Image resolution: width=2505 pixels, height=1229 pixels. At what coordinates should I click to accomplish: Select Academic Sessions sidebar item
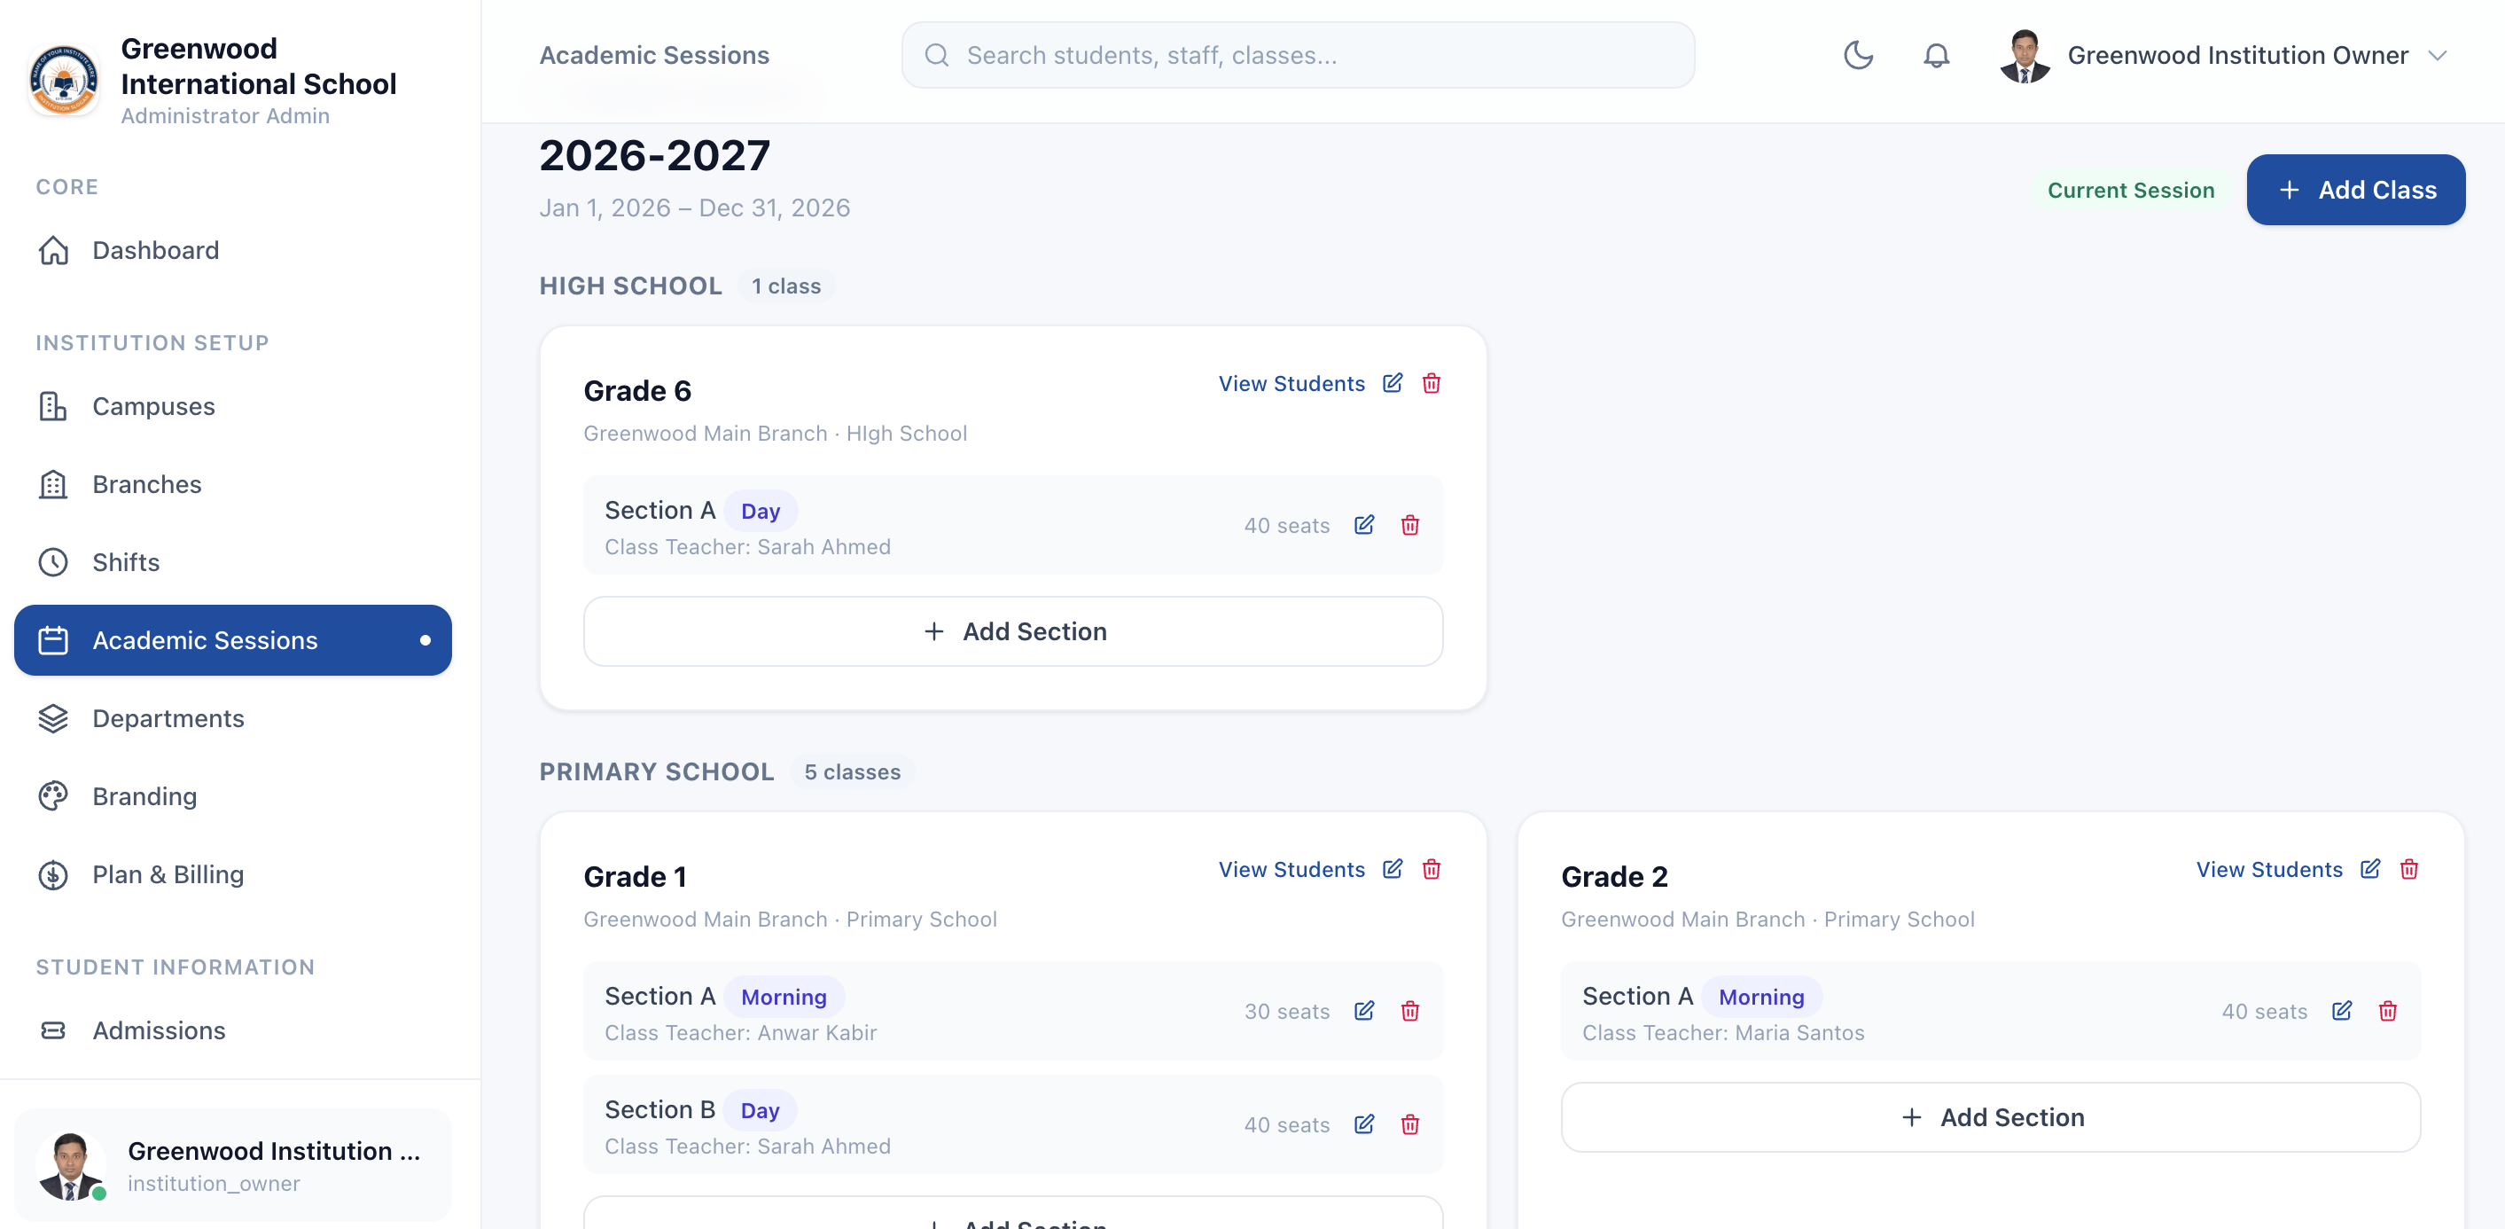point(232,640)
